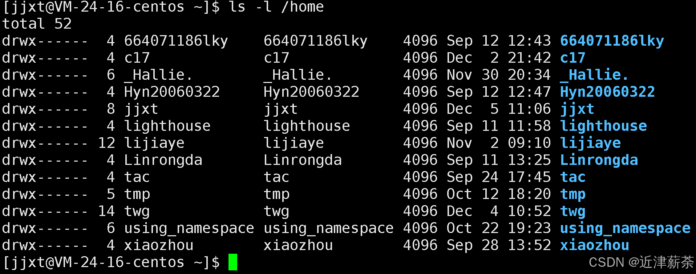Screen dimensions: 696x274
Task: Click the CSDN watermark text
Action: (641, 262)
